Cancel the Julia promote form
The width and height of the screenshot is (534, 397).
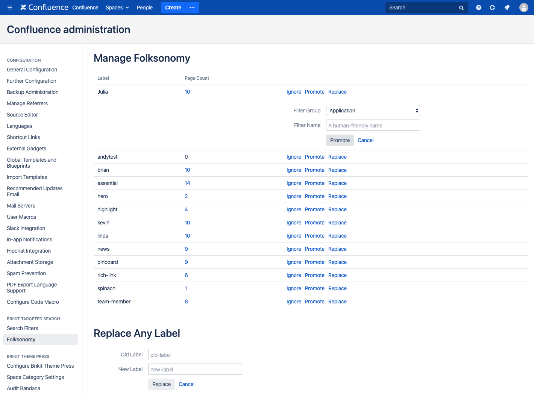click(x=366, y=140)
